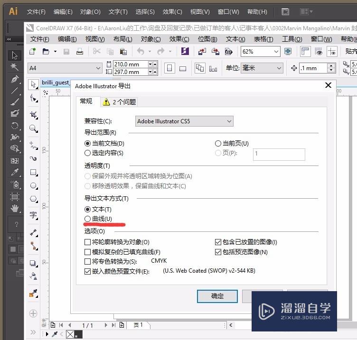Select the Eyedropper tool in Illustrator
This screenshot has height=340, width=357.
tap(15, 172)
